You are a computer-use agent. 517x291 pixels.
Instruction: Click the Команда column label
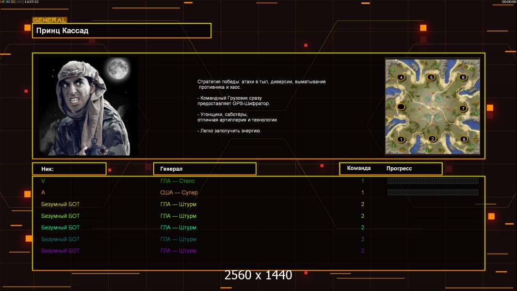click(x=359, y=168)
